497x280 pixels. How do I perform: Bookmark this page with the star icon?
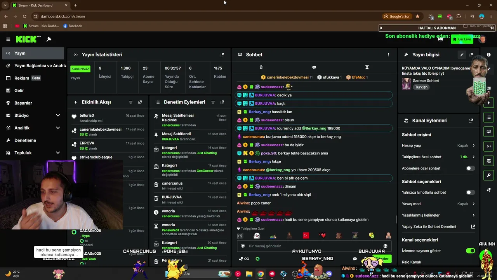pyautogui.click(x=417, y=16)
